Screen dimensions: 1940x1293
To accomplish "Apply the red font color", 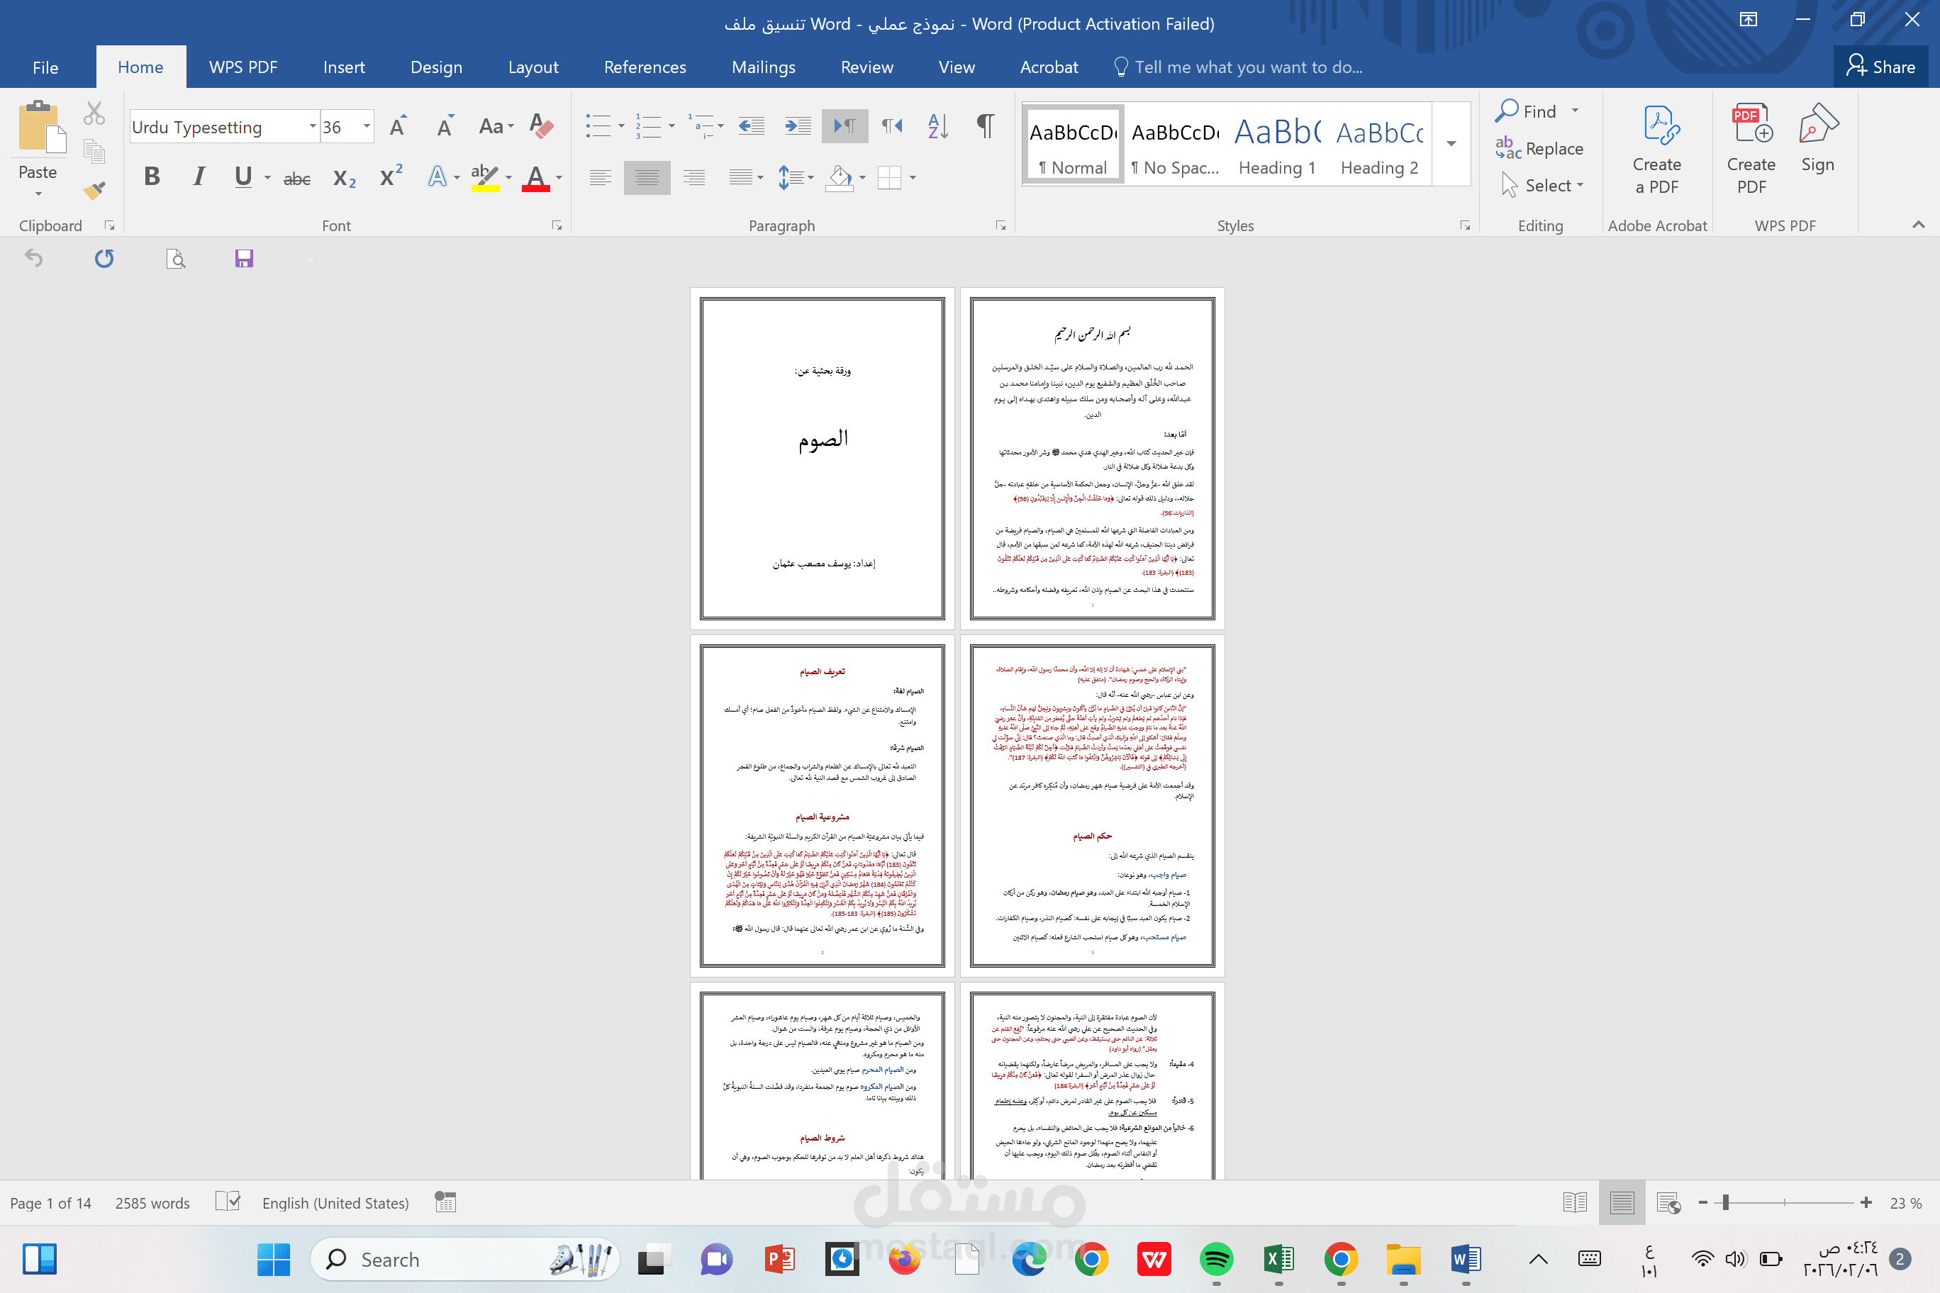I will point(536,177).
